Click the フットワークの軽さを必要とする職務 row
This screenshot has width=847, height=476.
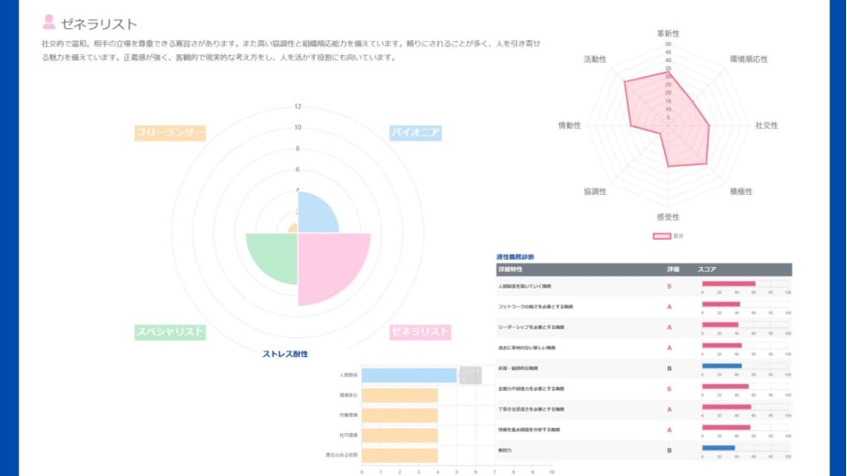[x=644, y=307]
